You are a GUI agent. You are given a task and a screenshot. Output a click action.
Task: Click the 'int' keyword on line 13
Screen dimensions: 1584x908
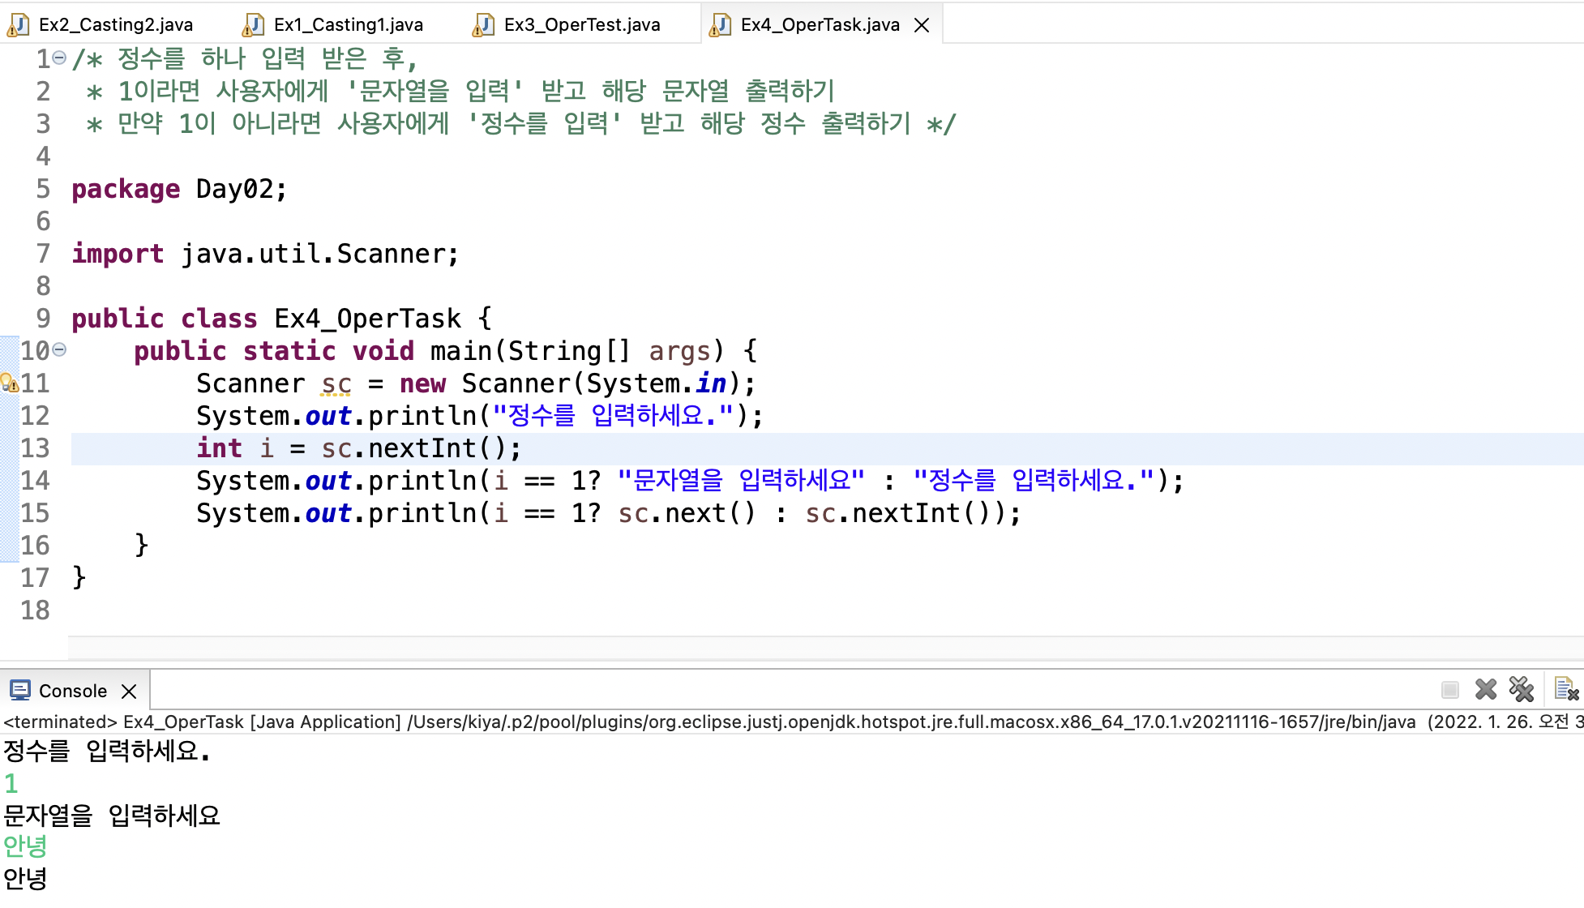tap(220, 448)
